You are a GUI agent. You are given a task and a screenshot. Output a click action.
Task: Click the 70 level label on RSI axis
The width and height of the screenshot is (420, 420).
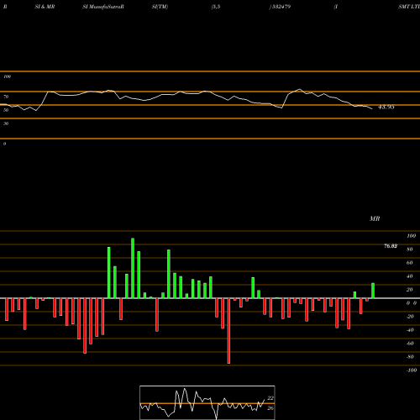[6, 97]
